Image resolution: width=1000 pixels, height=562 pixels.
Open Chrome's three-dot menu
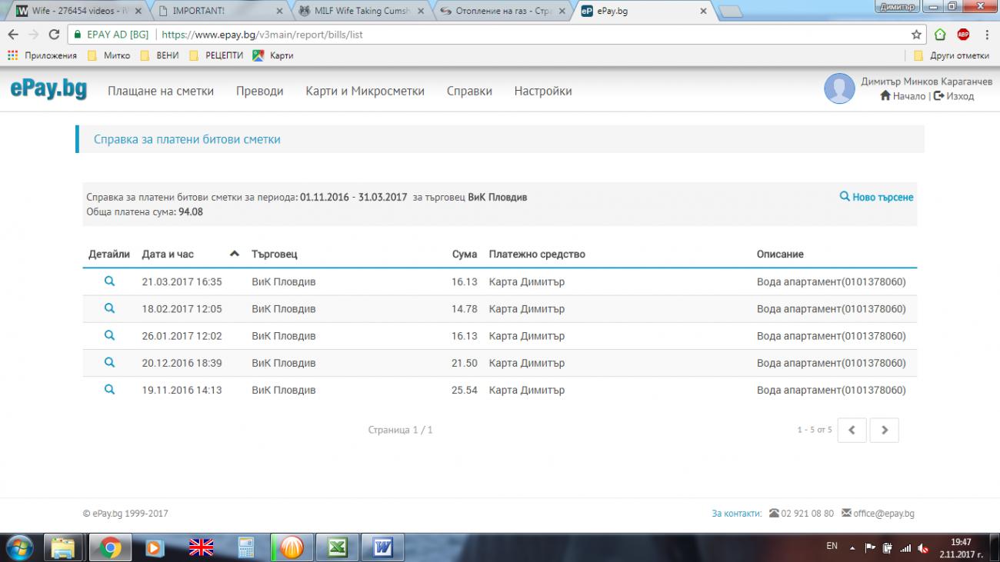tap(985, 35)
